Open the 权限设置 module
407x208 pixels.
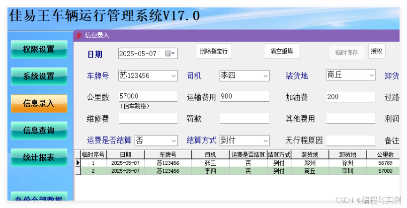click(x=39, y=49)
